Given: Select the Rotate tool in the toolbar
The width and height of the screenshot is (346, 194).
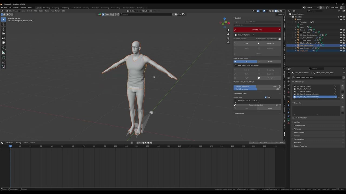Looking at the screenshot, I should click(x=4, y=33).
